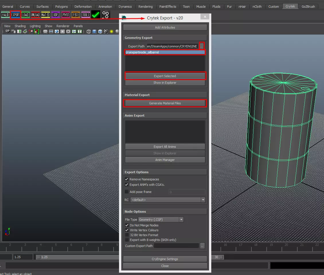Open the Shading menu in the viewport

[x=20, y=26]
